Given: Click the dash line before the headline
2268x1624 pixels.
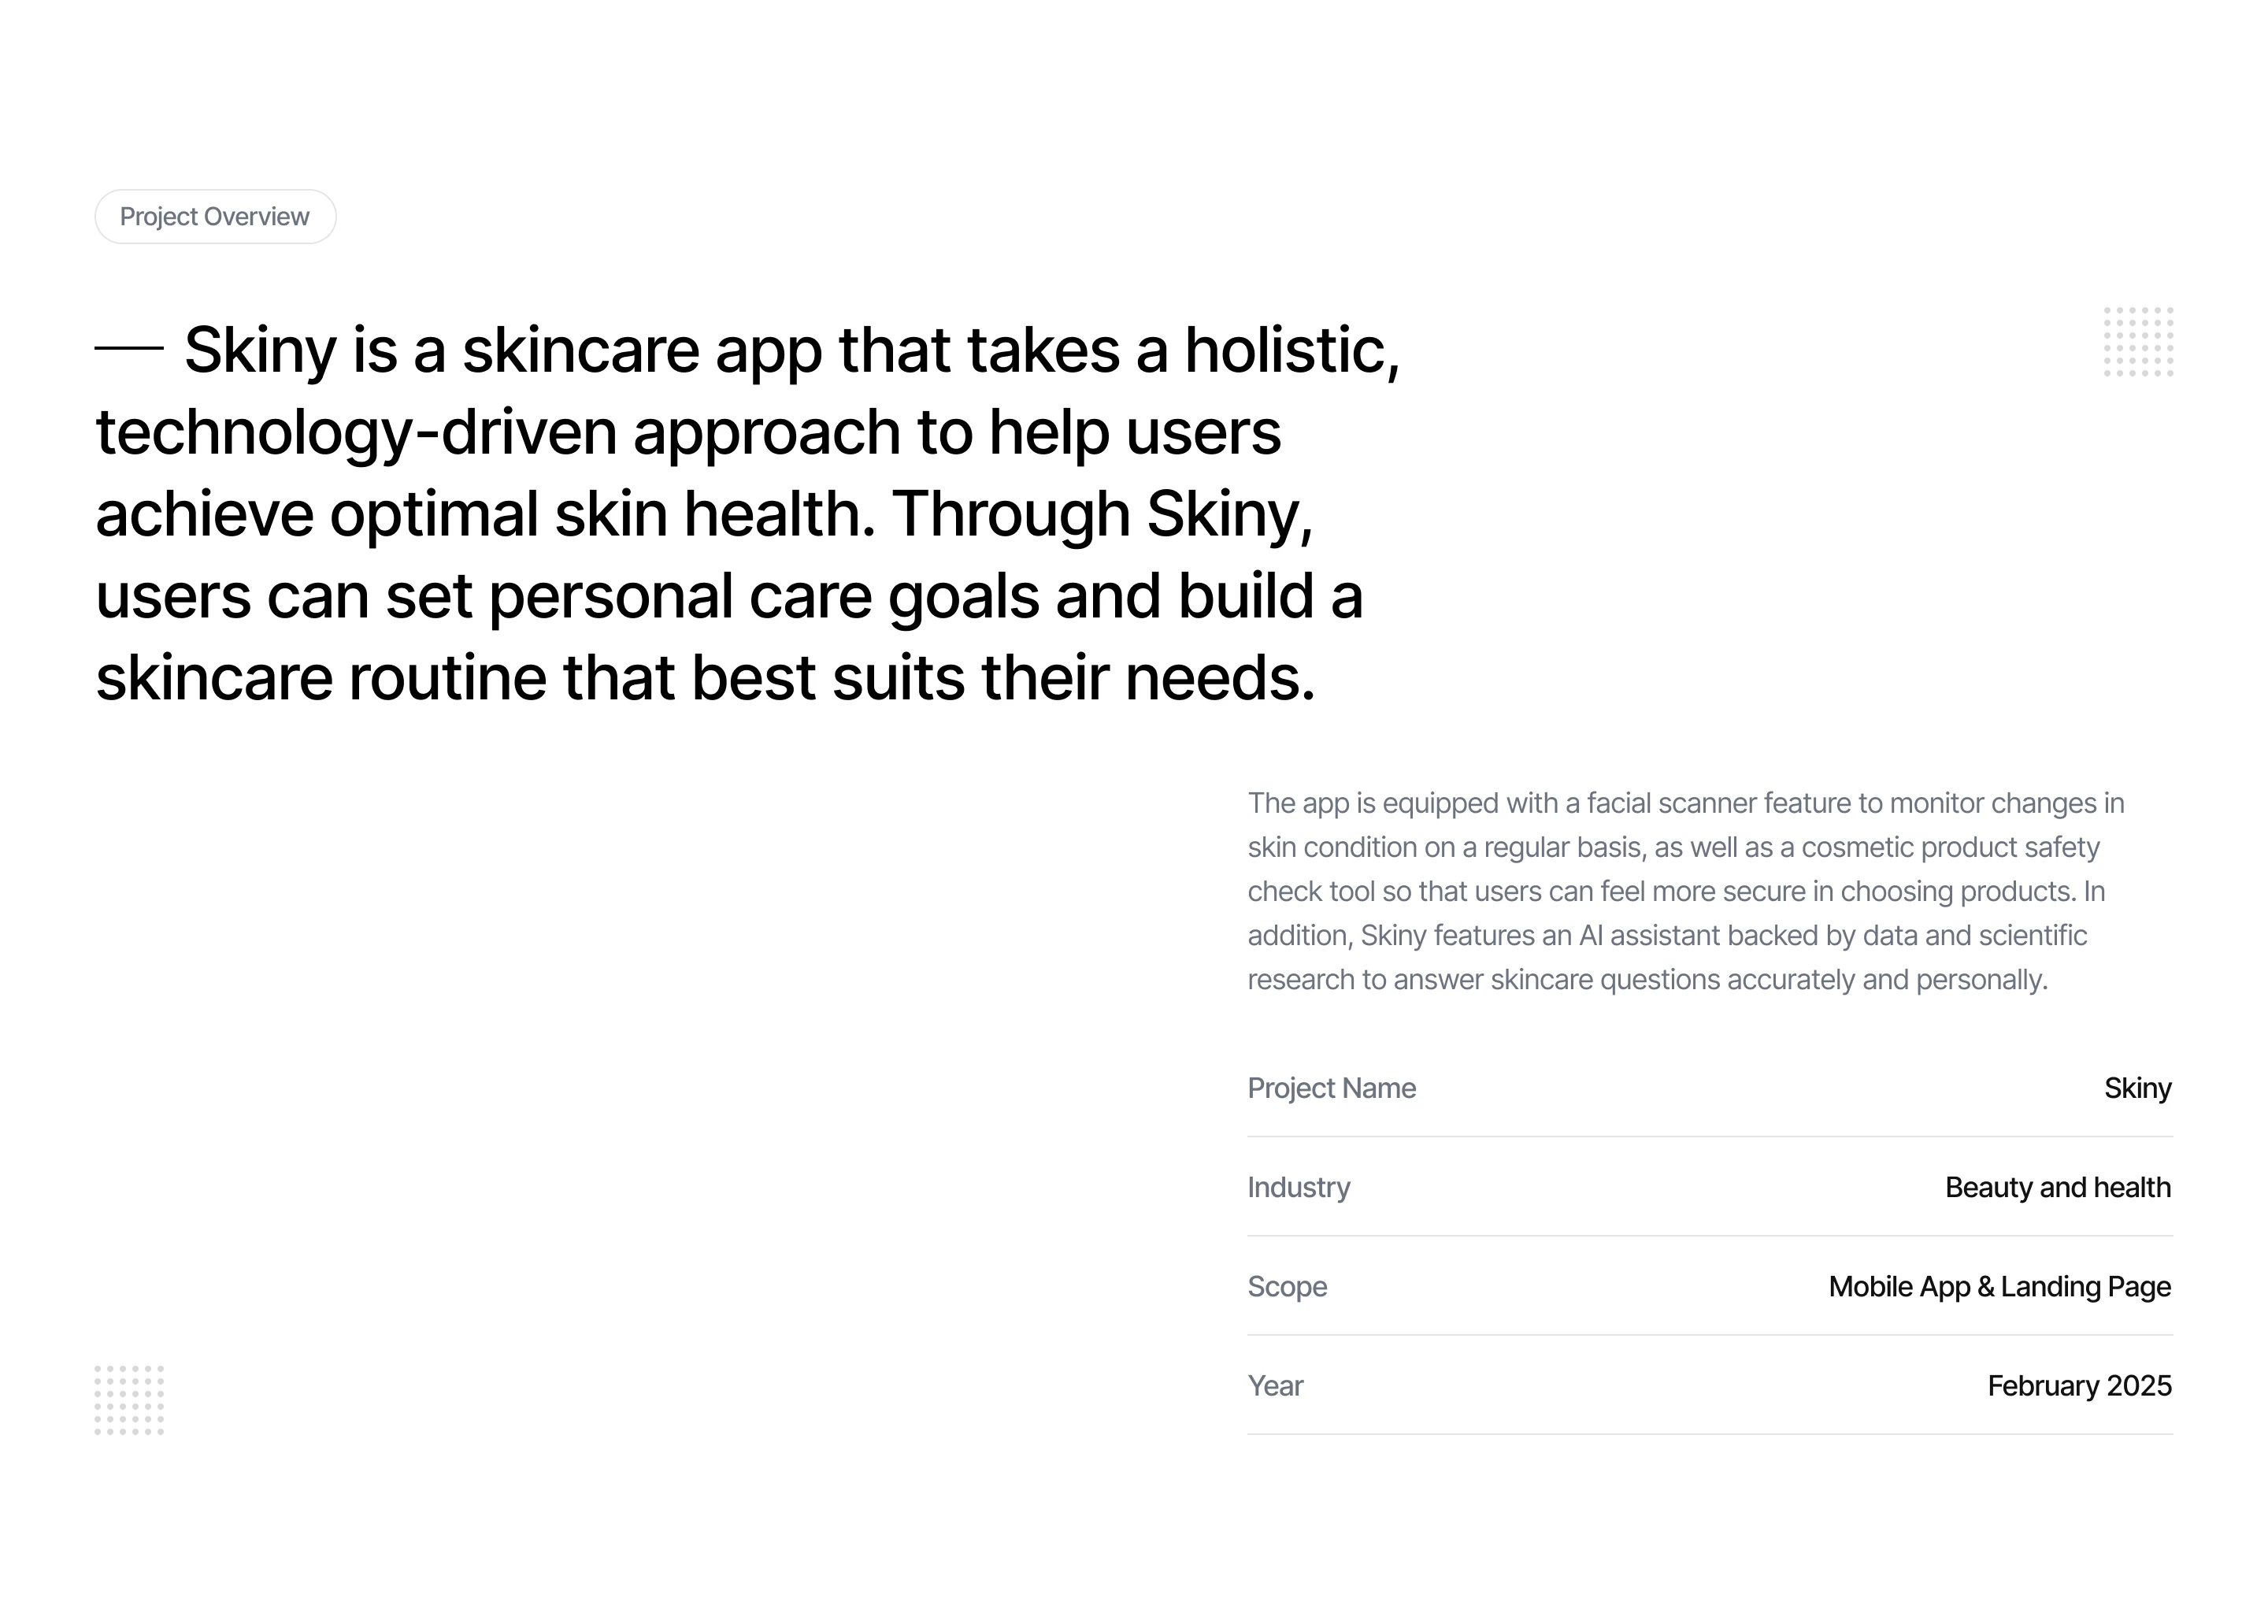Looking at the screenshot, I should tap(129, 349).
